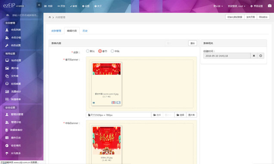This screenshot has width=274, height=164.
Task: Click the 网站前台 button
Action: (263, 17)
